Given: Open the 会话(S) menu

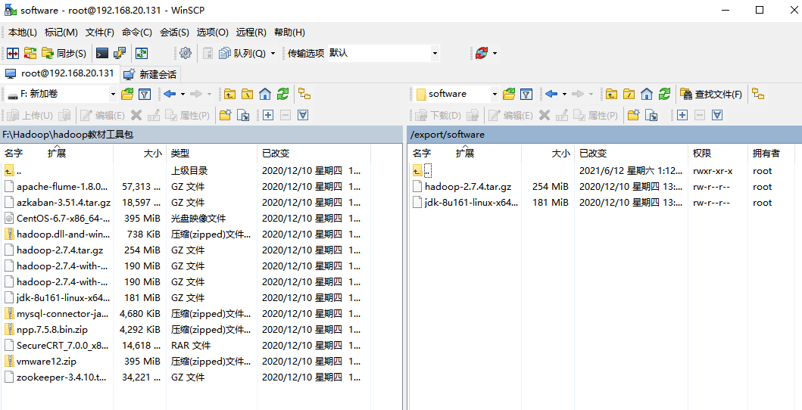Looking at the screenshot, I should click(174, 33).
